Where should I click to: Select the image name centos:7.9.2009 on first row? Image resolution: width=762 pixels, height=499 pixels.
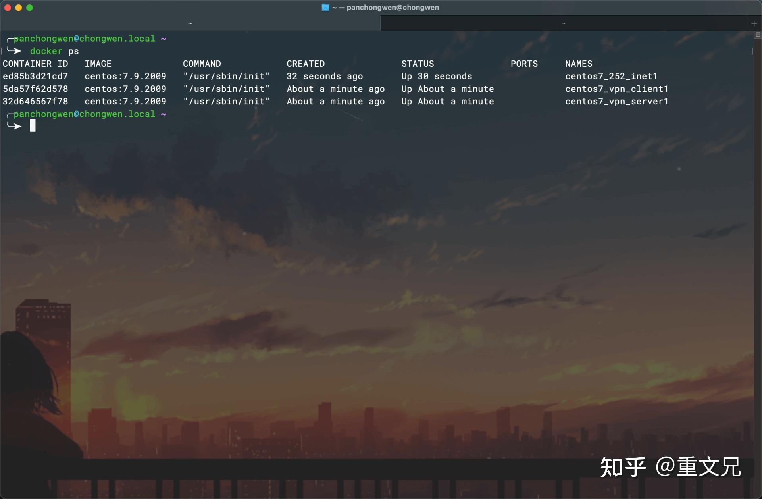coord(125,76)
